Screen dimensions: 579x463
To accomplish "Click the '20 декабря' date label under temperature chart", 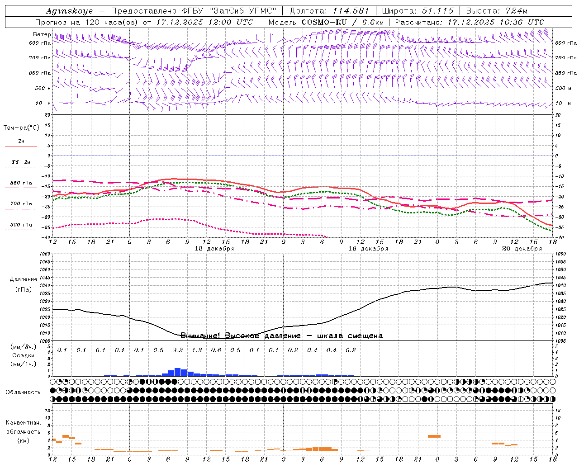I will pos(522,249).
